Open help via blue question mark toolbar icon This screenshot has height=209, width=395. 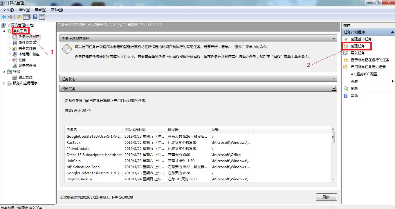point(35,17)
